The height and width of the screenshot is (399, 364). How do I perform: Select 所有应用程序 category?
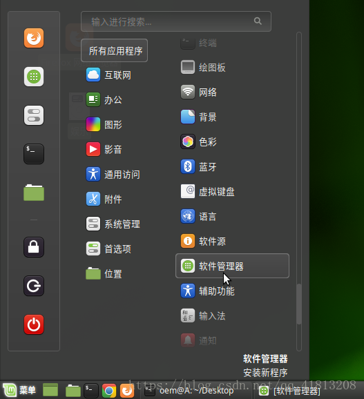pyautogui.click(x=114, y=50)
